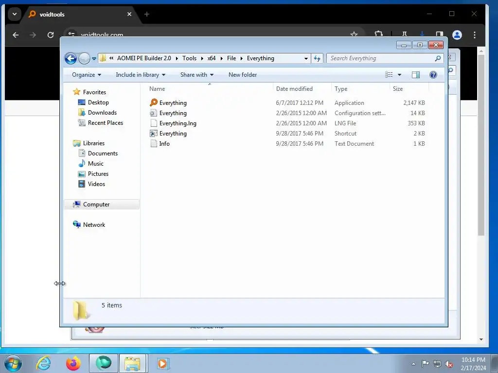498x373 pixels.
Task: Click the magnifier icon in search box
Action: coord(438,58)
